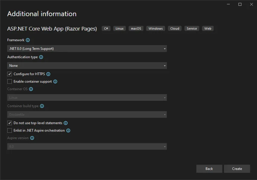Check Enlist in .NET Aspire orchestration
This screenshot has height=180, width=257.
point(9,130)
